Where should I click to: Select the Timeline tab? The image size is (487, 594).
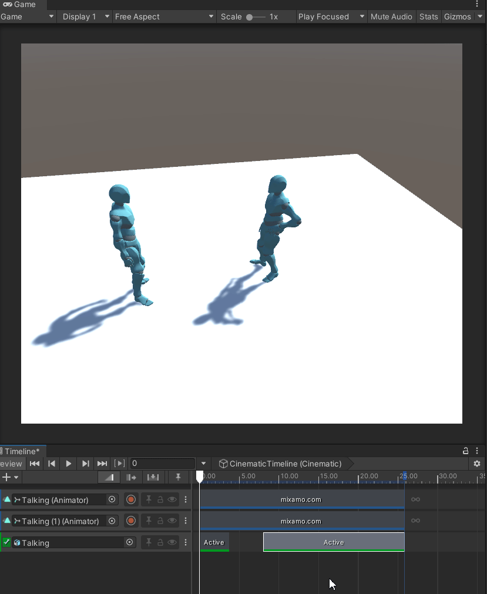point(21,451)
